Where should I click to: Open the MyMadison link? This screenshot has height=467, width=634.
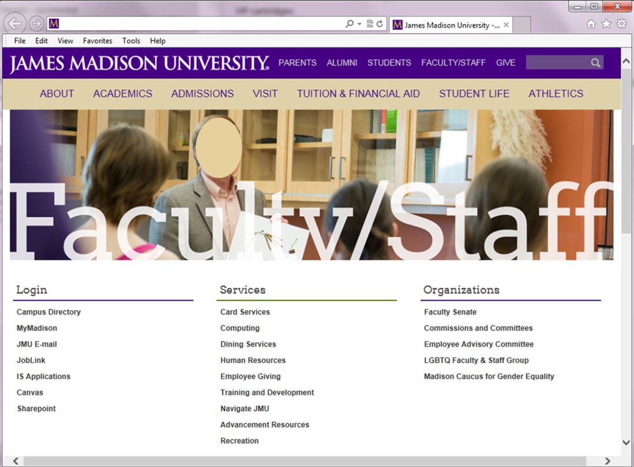click(37, 328)
